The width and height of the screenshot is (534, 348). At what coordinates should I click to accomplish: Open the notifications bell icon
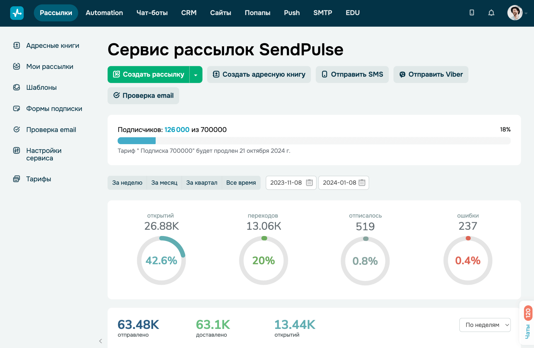click(x=491, y=13)
